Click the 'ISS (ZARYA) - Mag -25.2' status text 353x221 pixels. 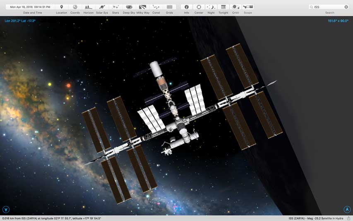pos(316,219)
